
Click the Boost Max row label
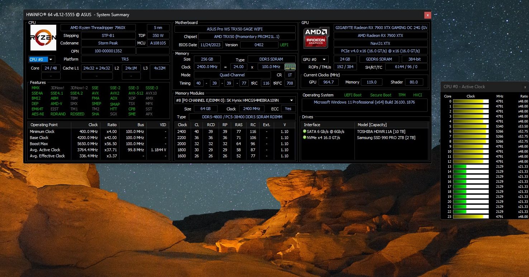39,144
